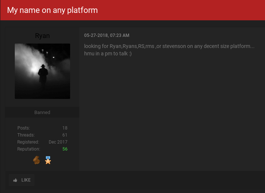Screen dimensions: 265x193
Task: Open the Ryan username profile link
Action: (x=42, y=36)
